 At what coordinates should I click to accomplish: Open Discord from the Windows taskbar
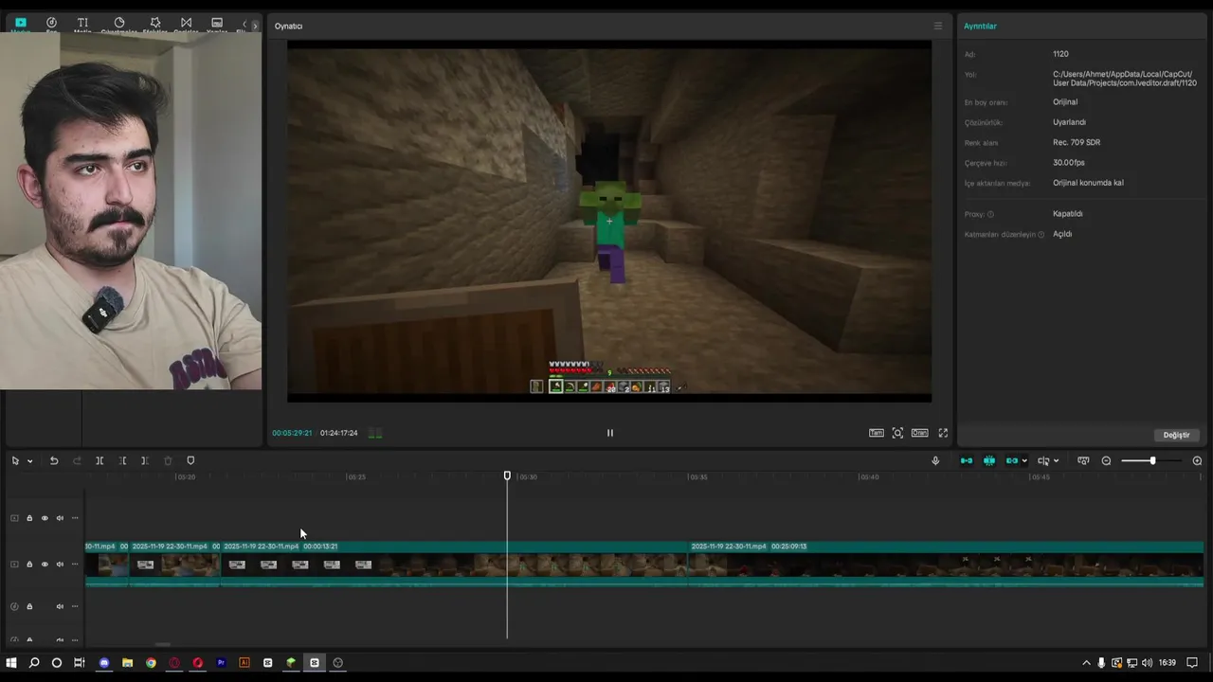104,663
